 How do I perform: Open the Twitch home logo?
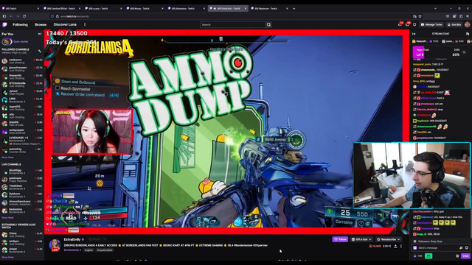[4, 24]
